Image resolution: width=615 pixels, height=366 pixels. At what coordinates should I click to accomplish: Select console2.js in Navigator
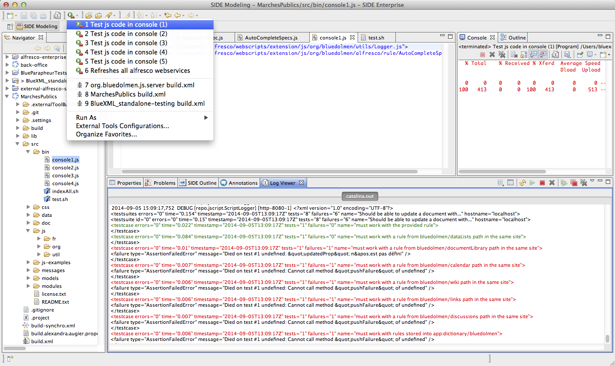65,168
